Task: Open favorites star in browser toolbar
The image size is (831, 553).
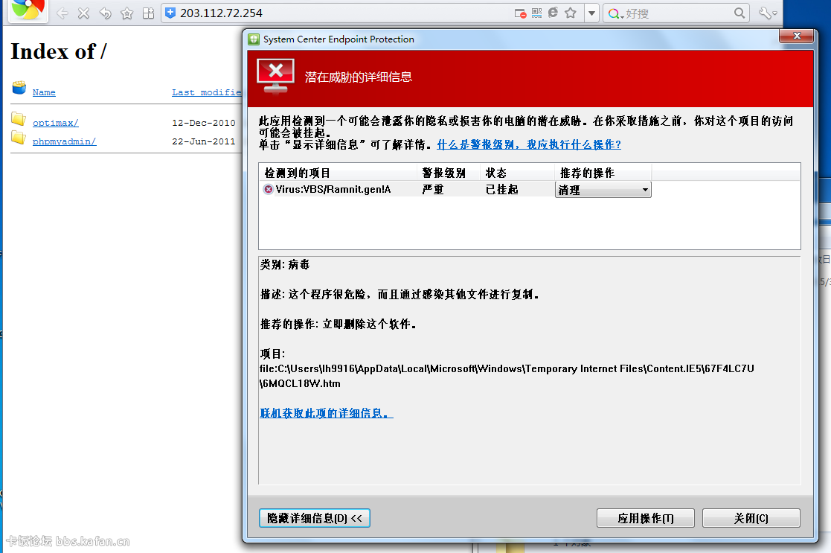Action: [x=126, y=13]
